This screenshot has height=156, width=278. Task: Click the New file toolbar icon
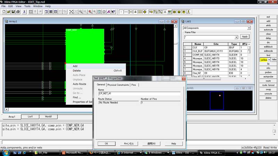tap(4, 12)
